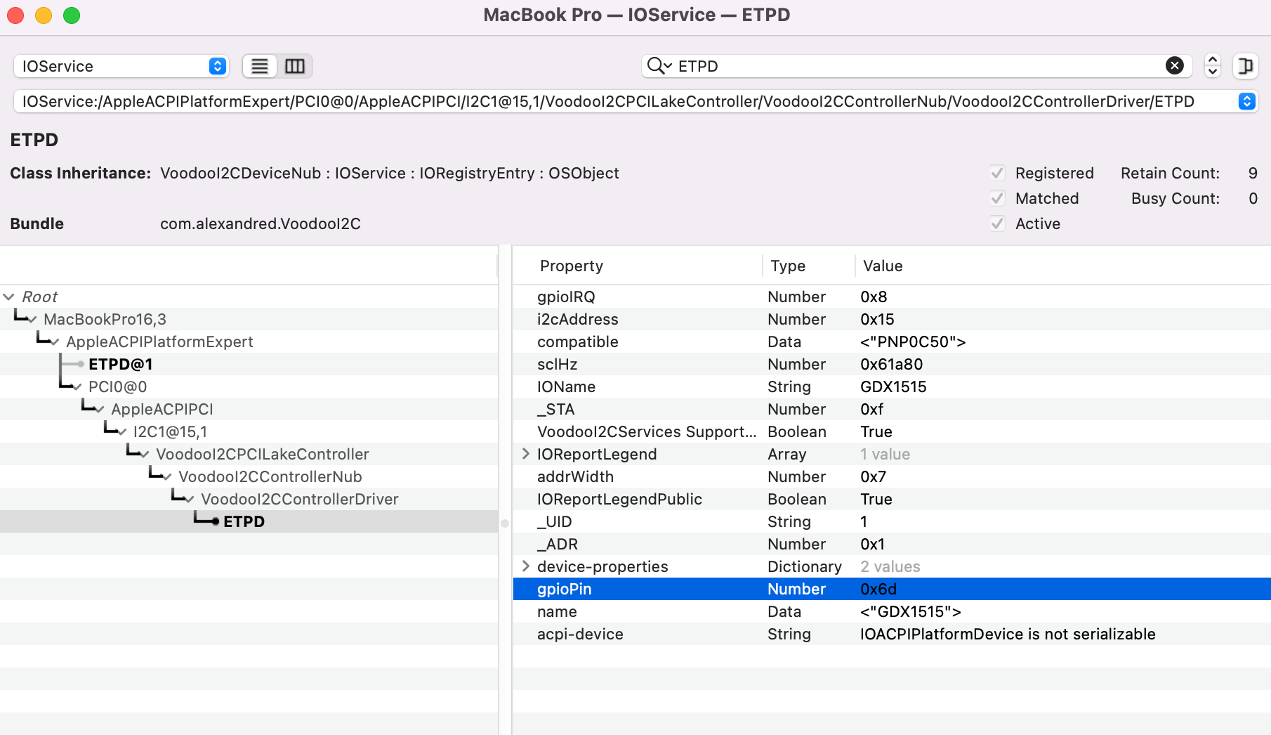
Task: Select the acpi-device property row
Action: (892, 634)
